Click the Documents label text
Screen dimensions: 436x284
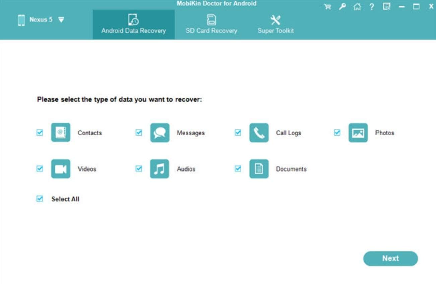(x=291, y=169)
